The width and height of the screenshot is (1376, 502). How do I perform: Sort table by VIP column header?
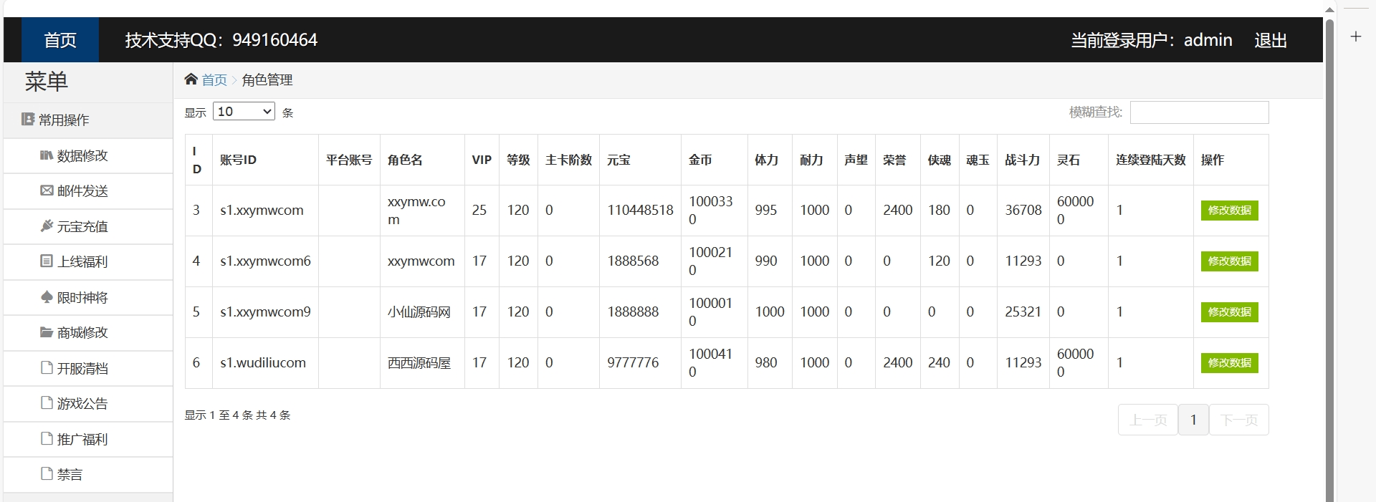click(x=482, y=160)
